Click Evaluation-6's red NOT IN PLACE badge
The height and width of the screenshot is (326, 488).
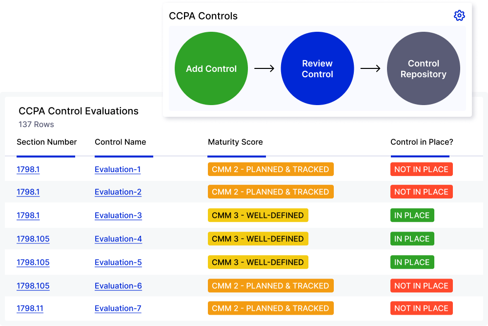(421, 286)
